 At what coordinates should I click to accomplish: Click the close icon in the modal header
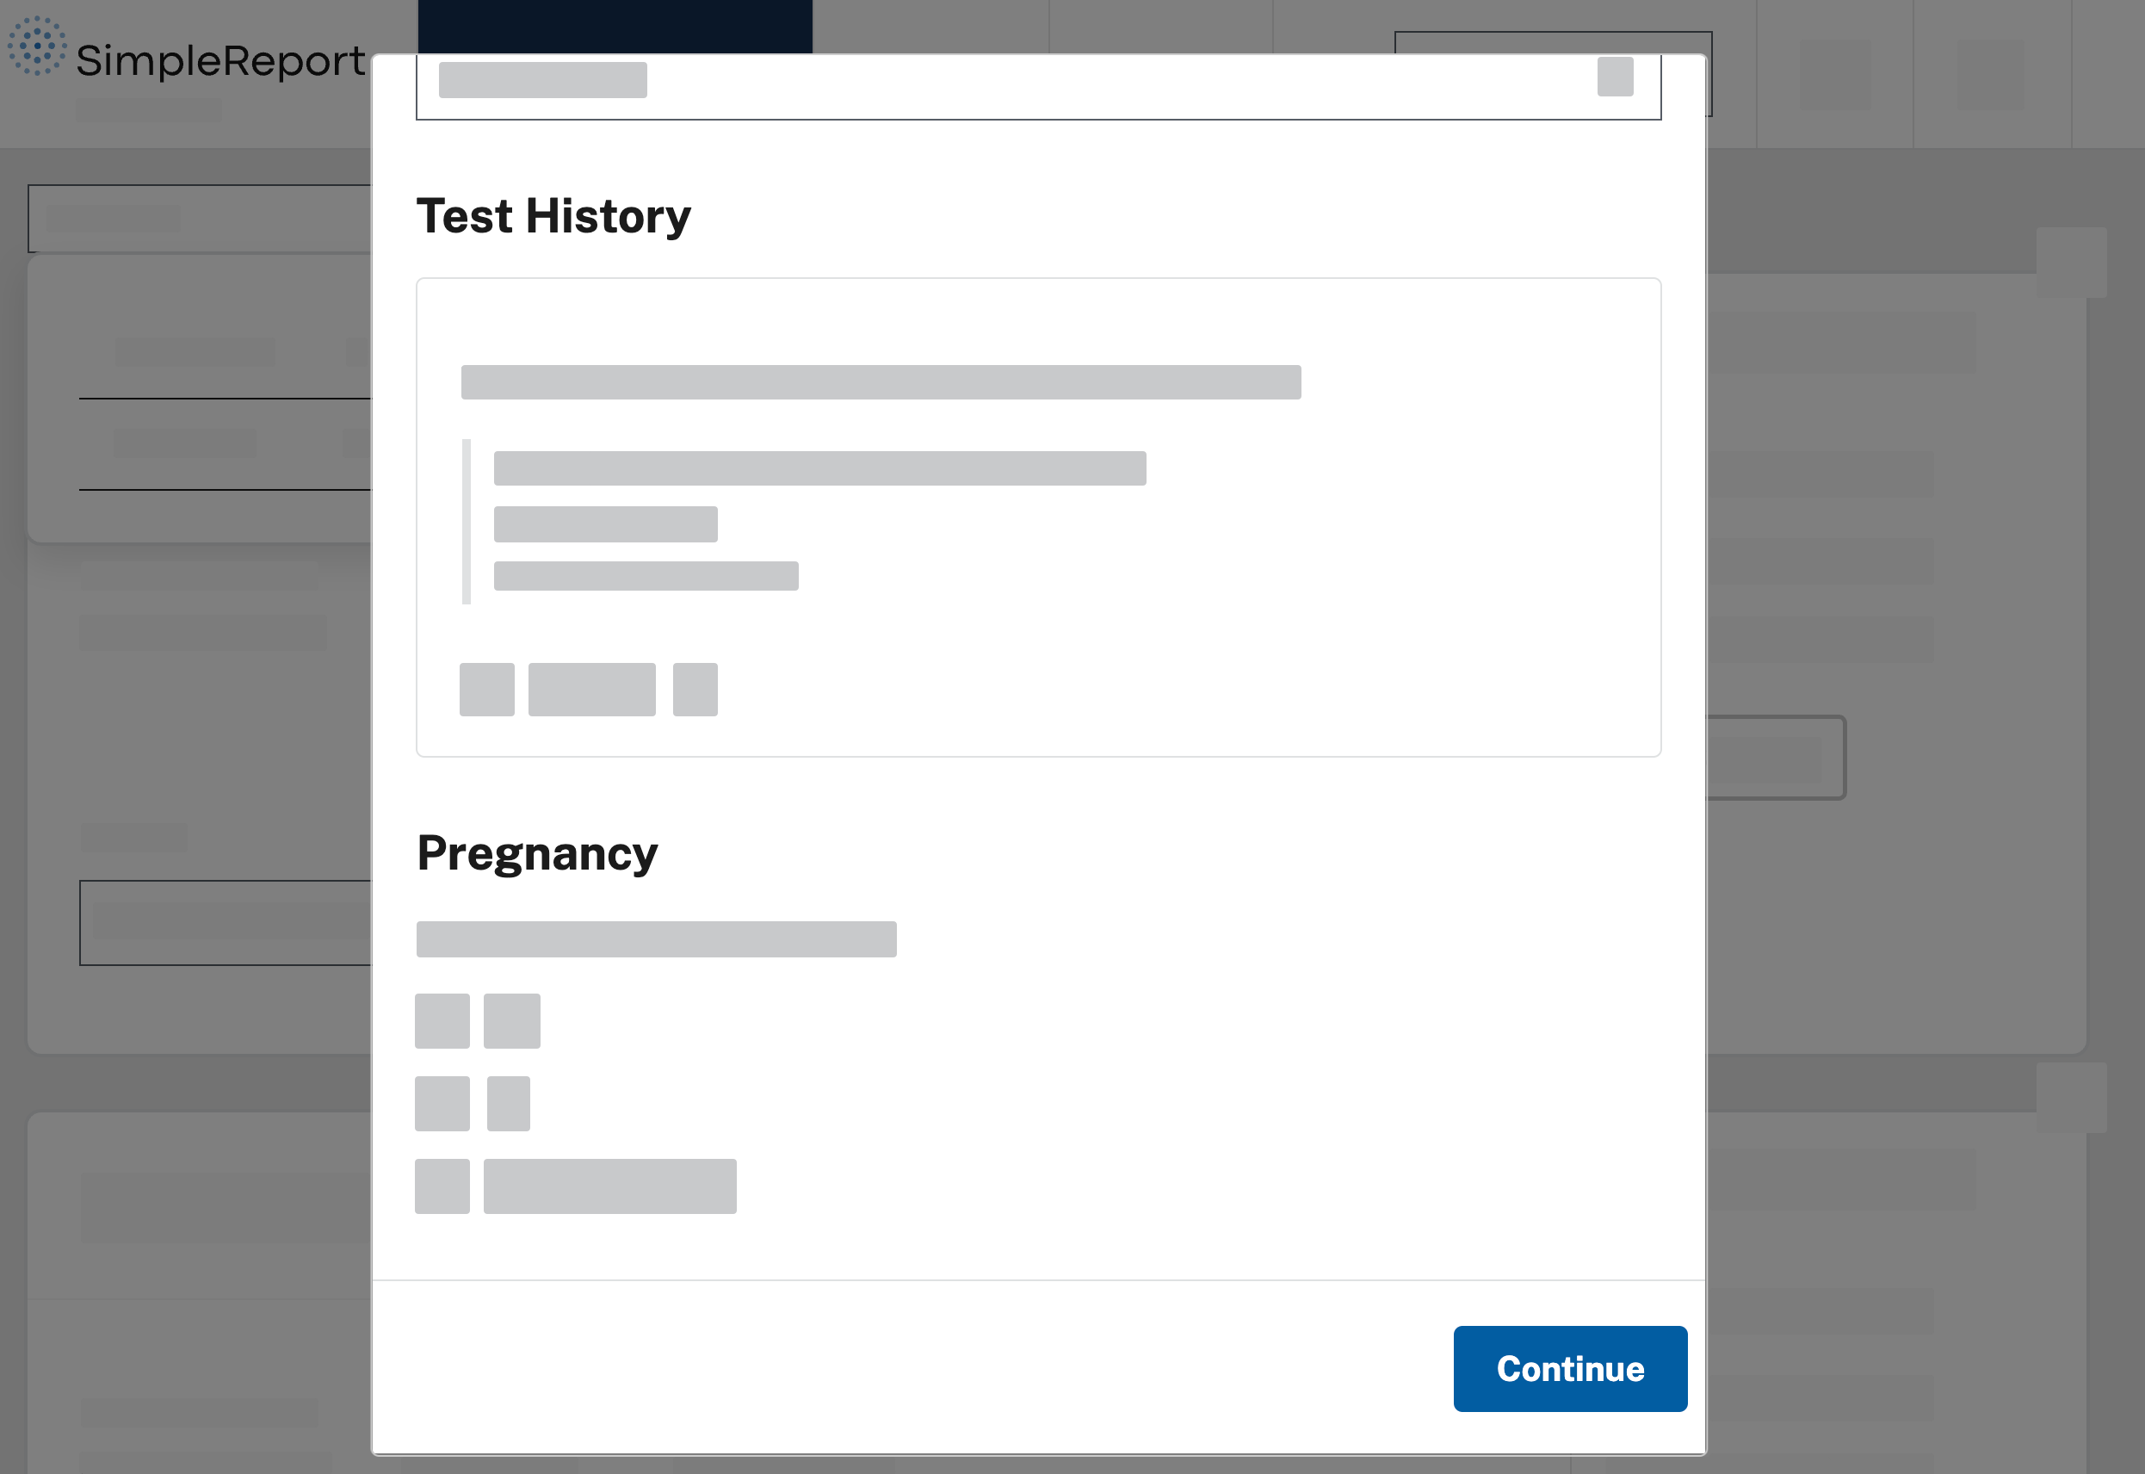pos(1614,78)
